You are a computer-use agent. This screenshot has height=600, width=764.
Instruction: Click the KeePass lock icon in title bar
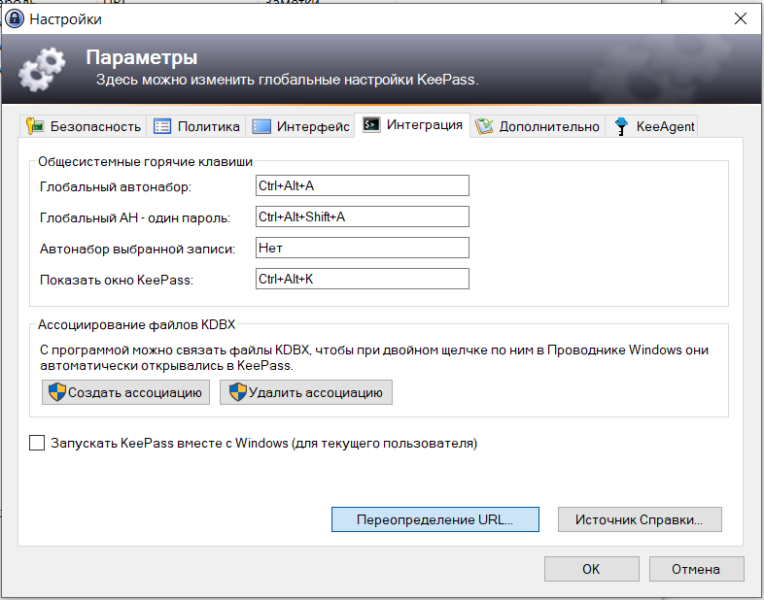pyautogui.click(x=15, y=19)
